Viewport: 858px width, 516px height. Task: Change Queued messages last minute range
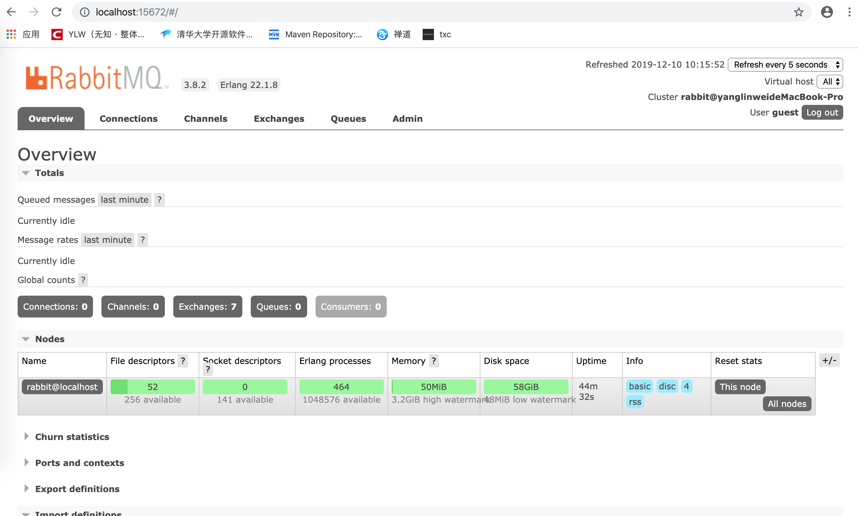125,200
